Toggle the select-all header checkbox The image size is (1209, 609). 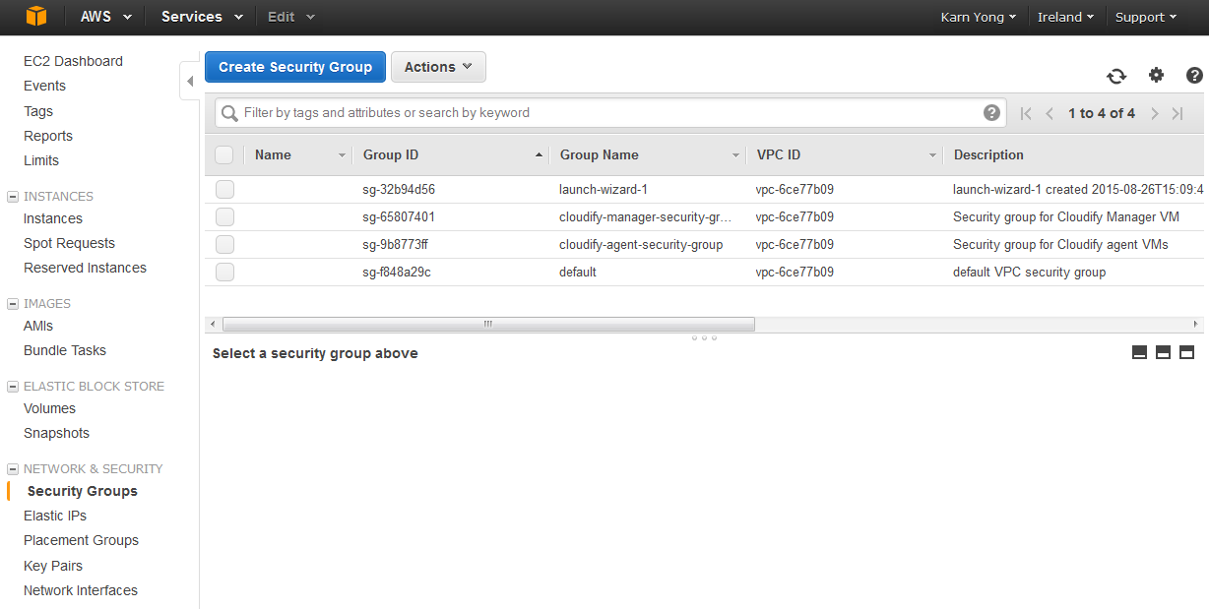point(224,154)
